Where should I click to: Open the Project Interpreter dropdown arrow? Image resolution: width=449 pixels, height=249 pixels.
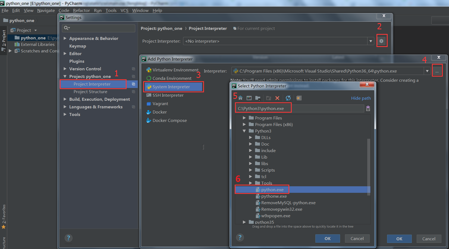(371, 41)
